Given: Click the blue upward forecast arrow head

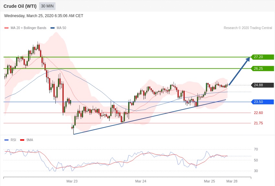Looking at the screenshot, I should click(x=248, y=59).
